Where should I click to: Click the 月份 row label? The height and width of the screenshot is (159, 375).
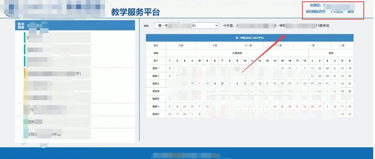click(156, 45)
